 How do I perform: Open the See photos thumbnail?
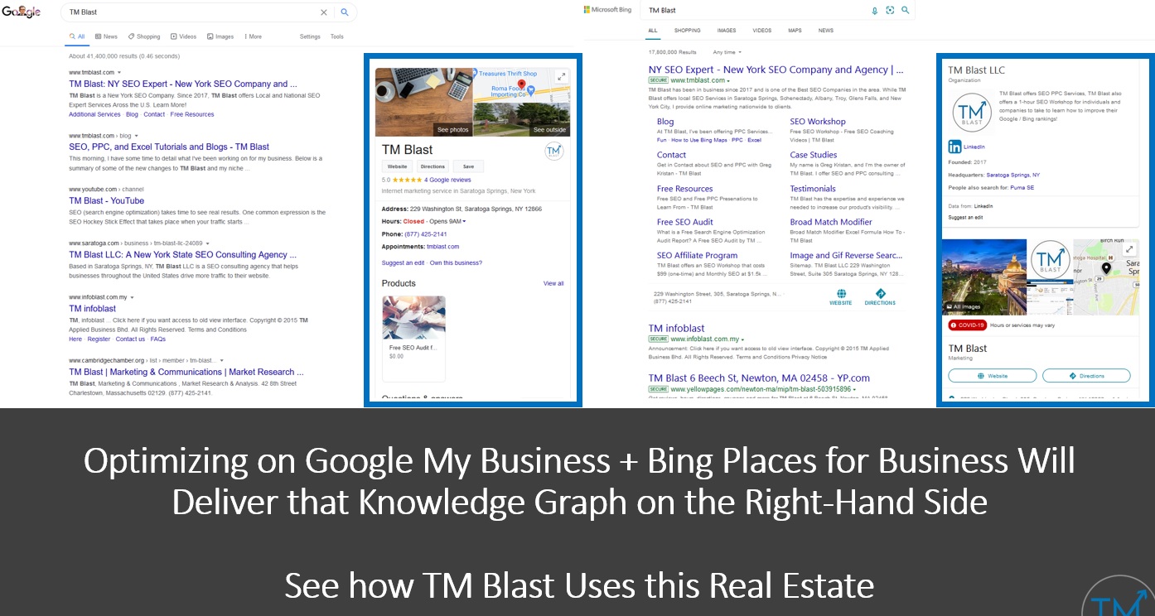423,102
